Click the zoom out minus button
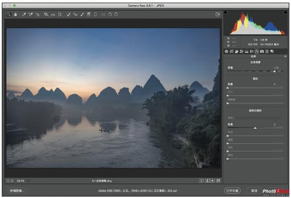291x198 pixels. pos(8,181)
